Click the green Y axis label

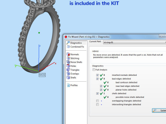point(16,66)
